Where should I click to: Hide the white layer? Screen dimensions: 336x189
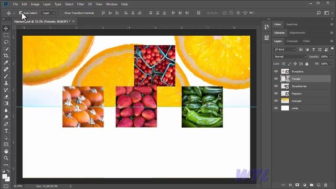276,108
